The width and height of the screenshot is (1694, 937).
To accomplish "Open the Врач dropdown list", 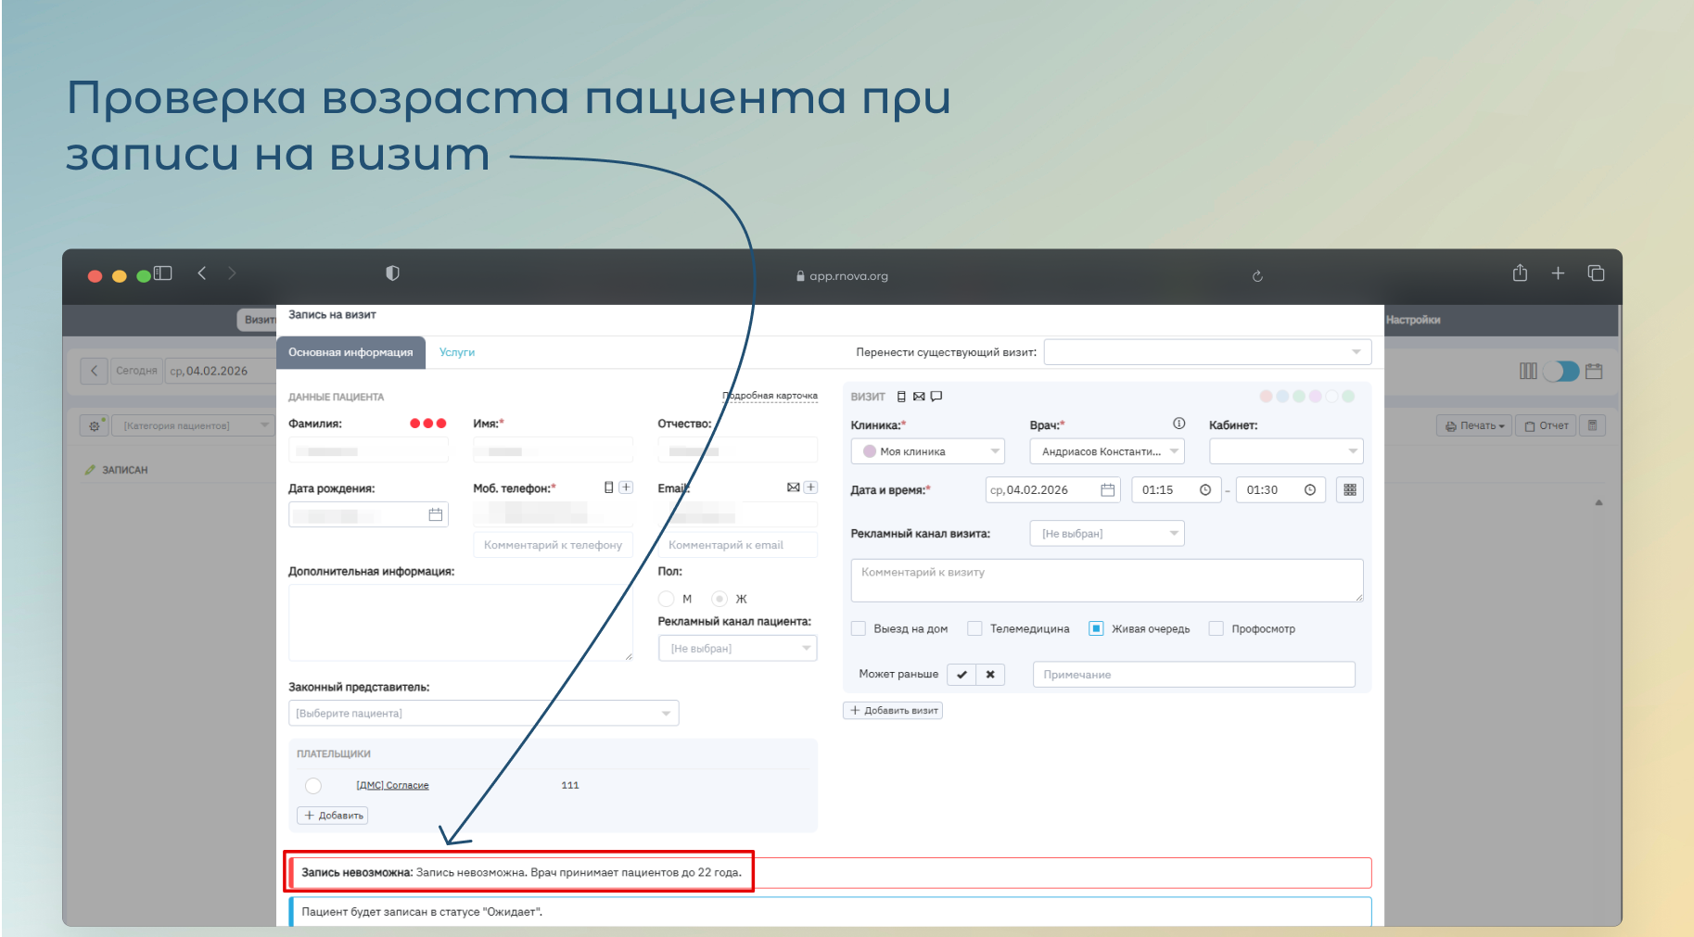I will point(1106,451).
